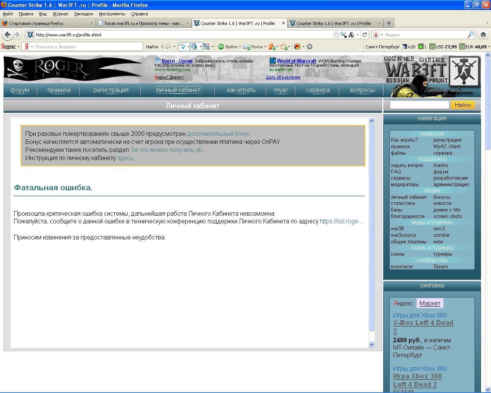This screenshot has width=491, height=393.
Task: Reload the current page
Action: (364, 35)
